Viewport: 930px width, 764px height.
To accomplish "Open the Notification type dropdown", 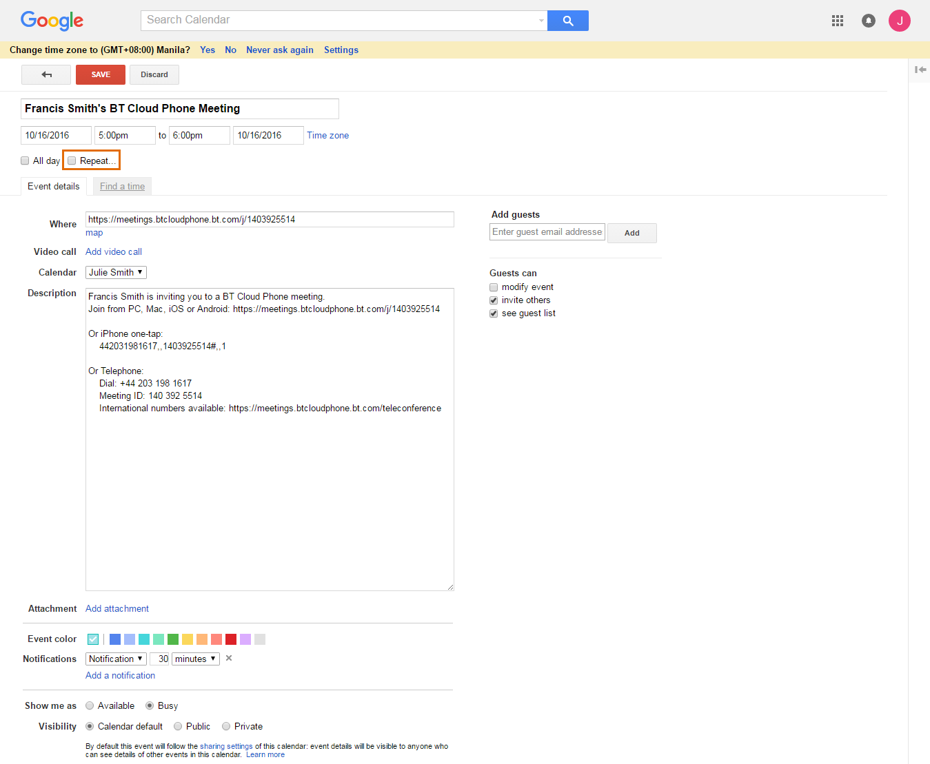I will 116,659.
